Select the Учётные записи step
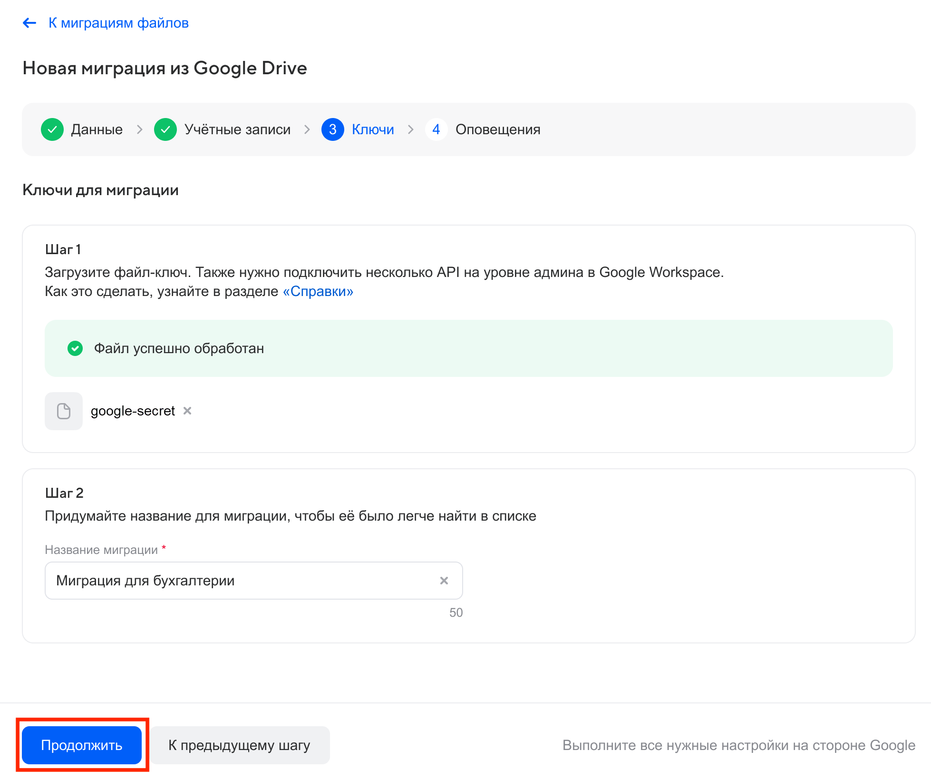This screenshot has height=780, width=931. coord(237,129)
